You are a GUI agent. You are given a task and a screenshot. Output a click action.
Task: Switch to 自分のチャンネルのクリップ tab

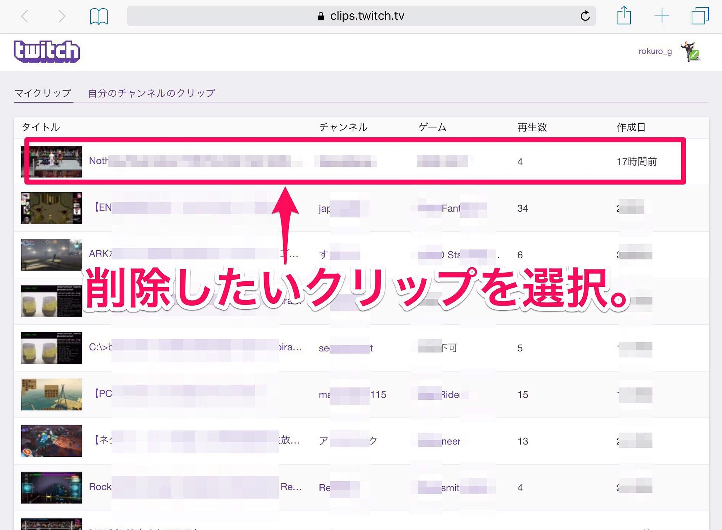coord(152,93)
